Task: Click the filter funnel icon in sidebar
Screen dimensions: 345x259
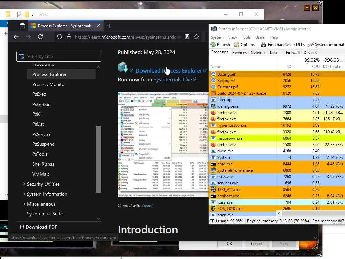Action: (22, 56)
